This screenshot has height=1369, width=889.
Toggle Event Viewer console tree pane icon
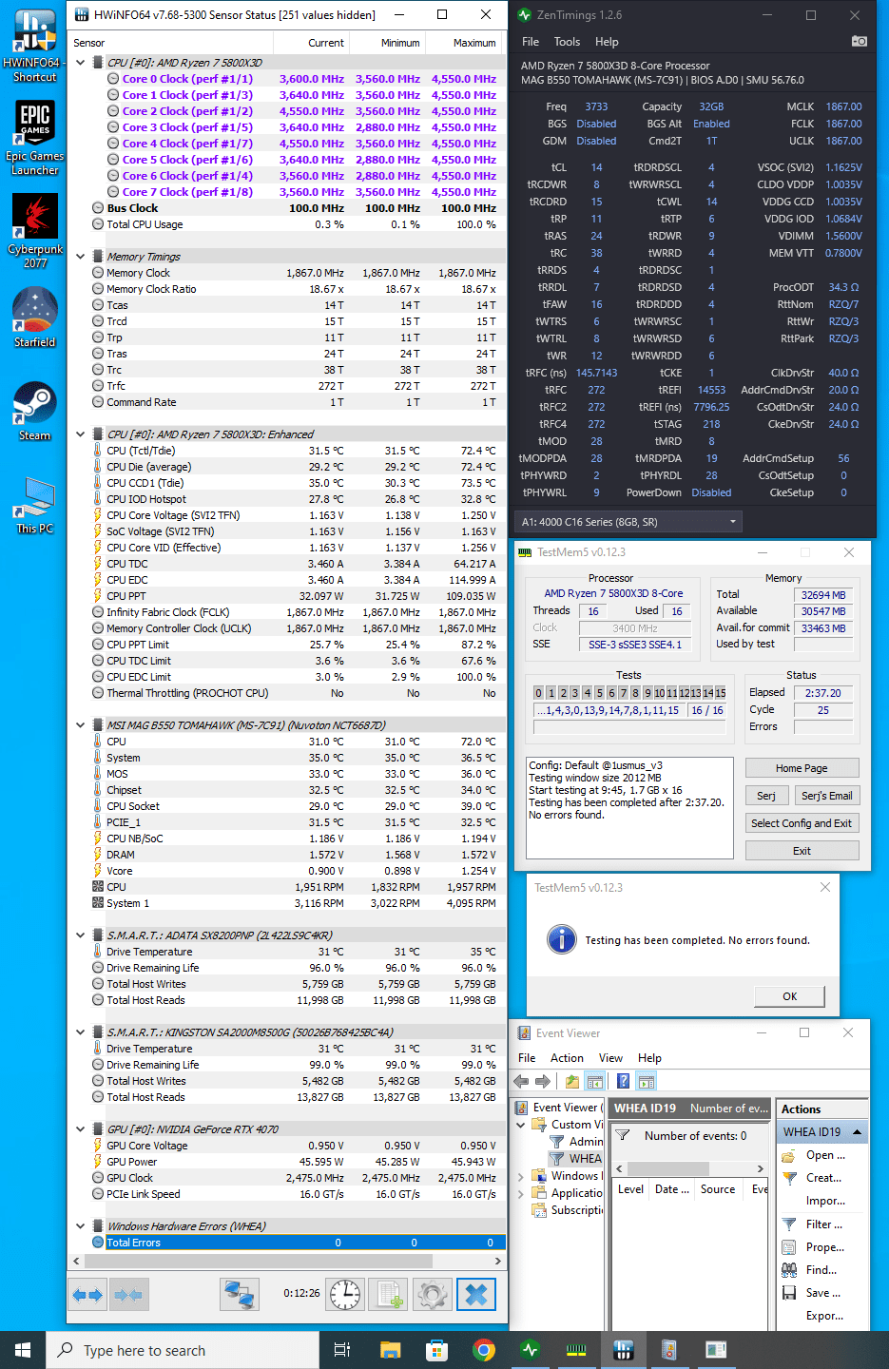pyautogui.click(x=595, y=1081)
